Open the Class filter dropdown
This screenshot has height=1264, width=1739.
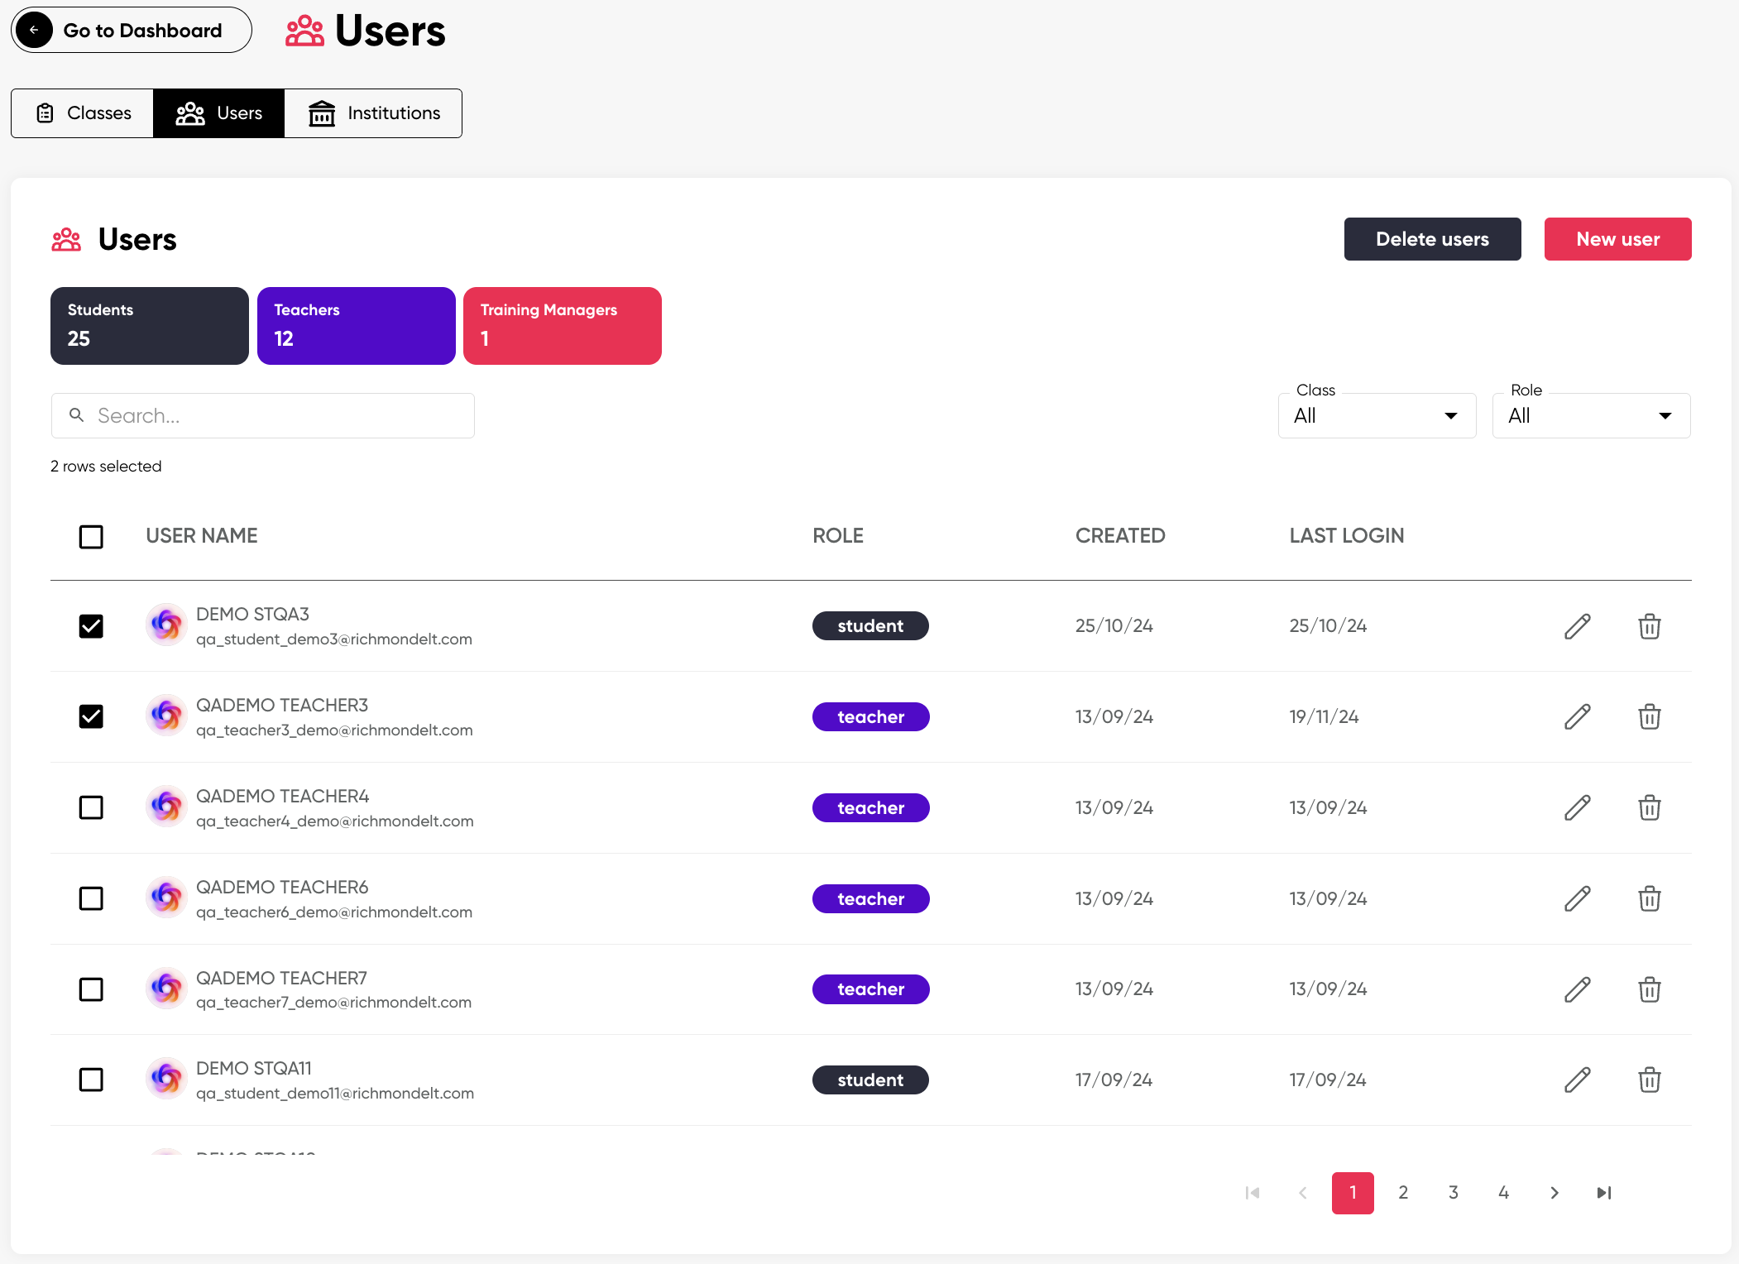pyautogui.click(x=1377, y=416)
